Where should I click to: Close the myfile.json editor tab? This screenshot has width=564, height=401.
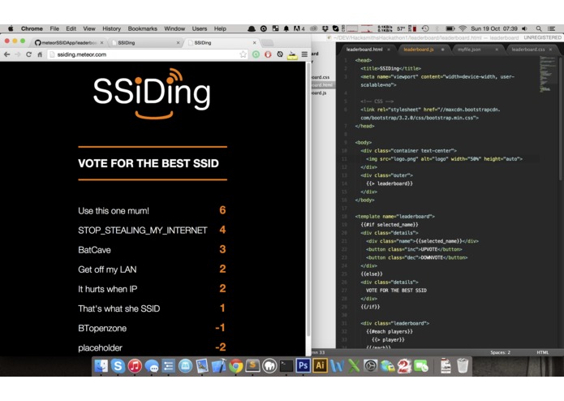coord(497,50)
